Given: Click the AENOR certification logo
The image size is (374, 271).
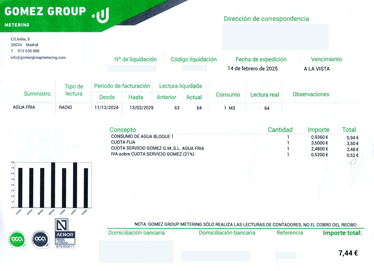Looking at the screenshot, I should [x=65, y=234].
